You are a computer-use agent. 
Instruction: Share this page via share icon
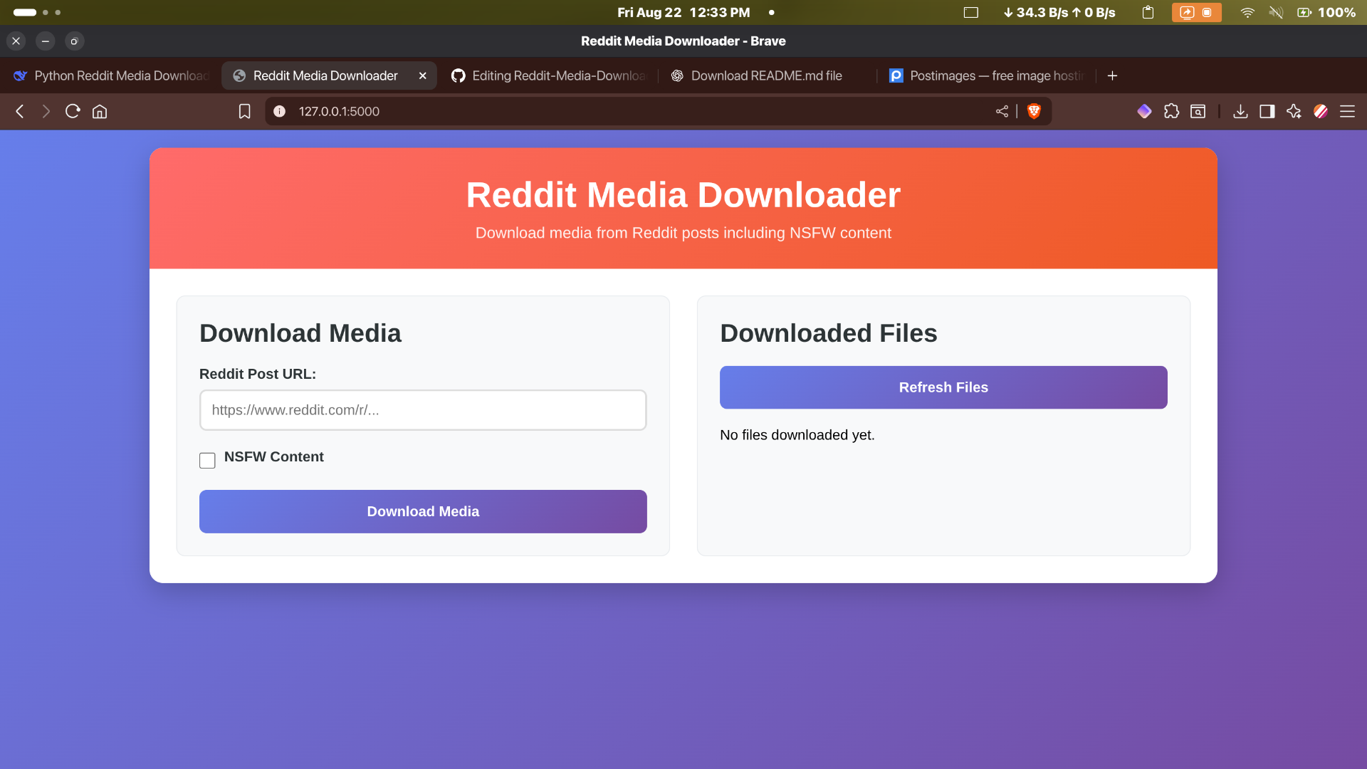pos(1002,111)
